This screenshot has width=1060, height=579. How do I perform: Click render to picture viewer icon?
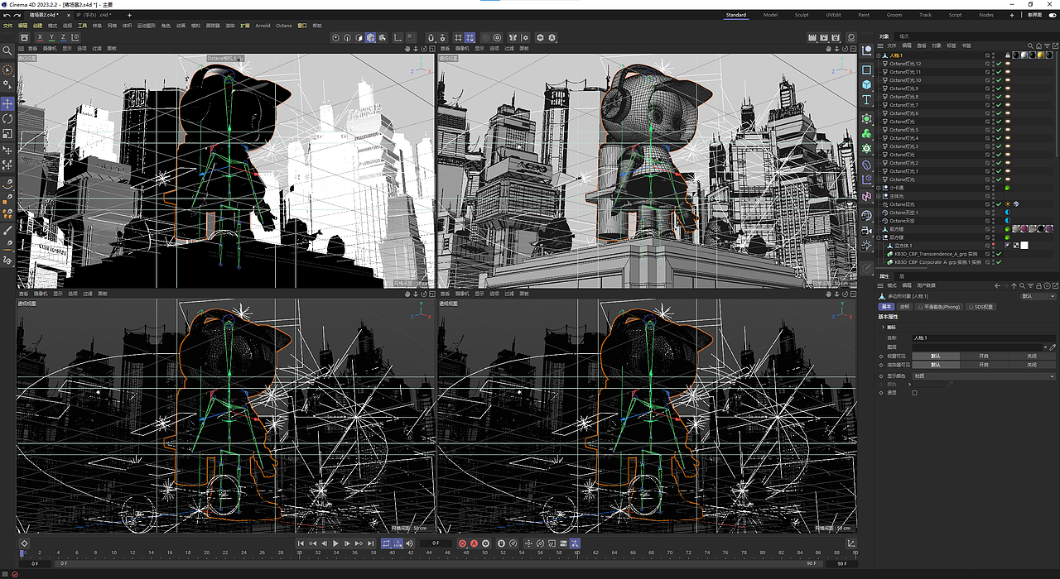point(824,37)
